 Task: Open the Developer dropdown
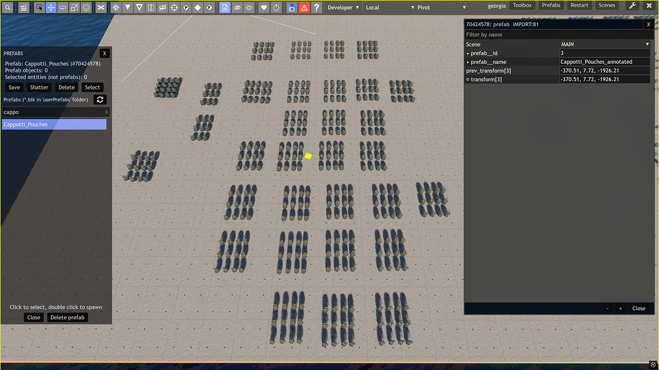coord(343,7)
